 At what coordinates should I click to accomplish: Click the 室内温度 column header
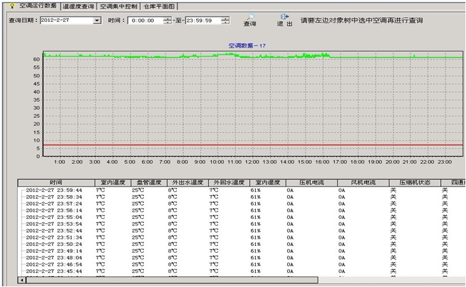(x=113, y=182)
